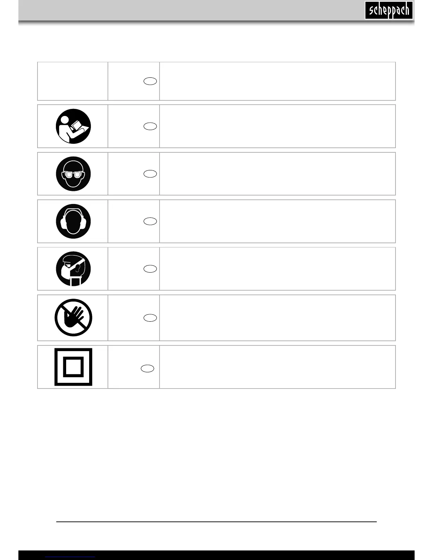Click the empty description cell next to the goggles symbol
The width and height of the screenshot is (433, 560).
(277, 174)
